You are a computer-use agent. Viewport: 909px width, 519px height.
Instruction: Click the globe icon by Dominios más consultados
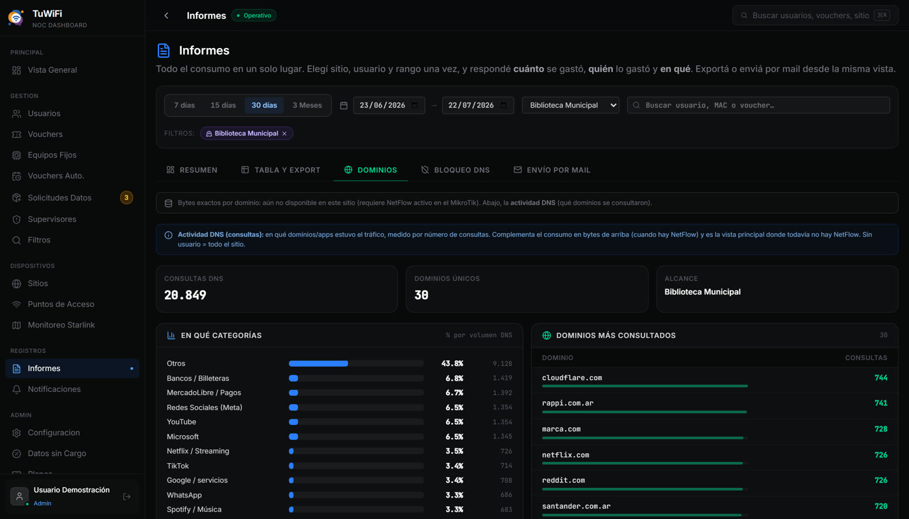point(547,335)
